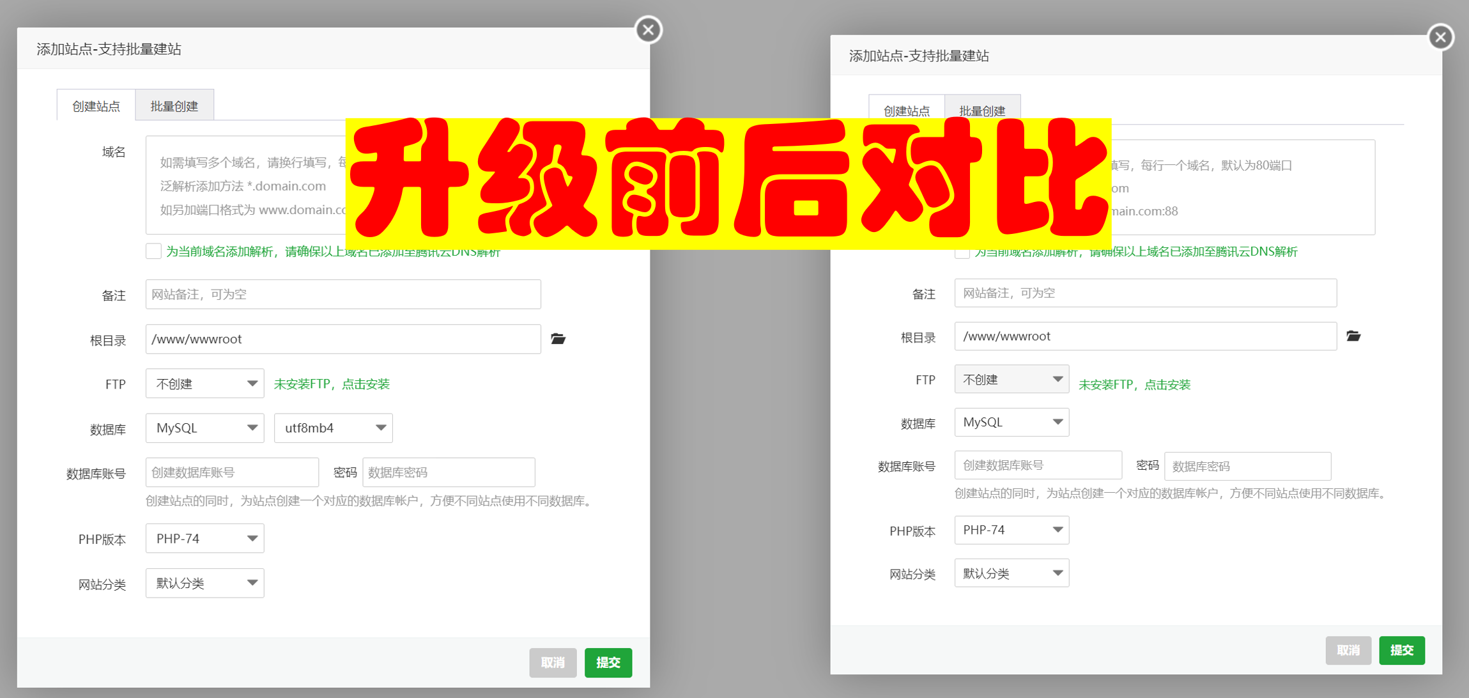This screenshot has width=1469, height=698.
Task: Click 未安装FTP,点击安装 link in right dialog
Action: tap(1134, 384)
